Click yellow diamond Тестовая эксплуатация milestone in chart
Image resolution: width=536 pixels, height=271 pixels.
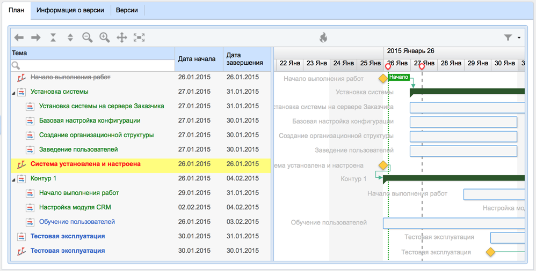coord(490,252)
